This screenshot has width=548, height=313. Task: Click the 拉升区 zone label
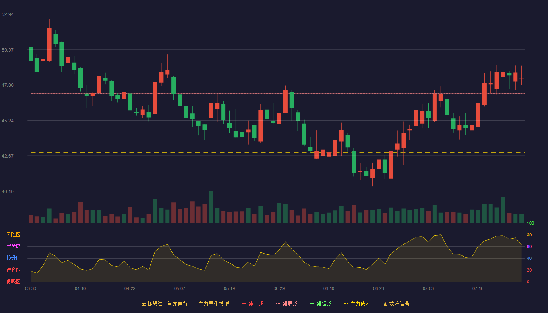coord(13,258)
